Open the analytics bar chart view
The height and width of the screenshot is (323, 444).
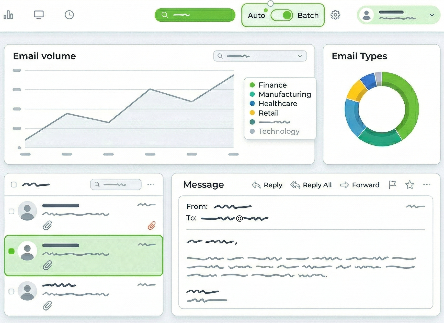tap(8, 15)
